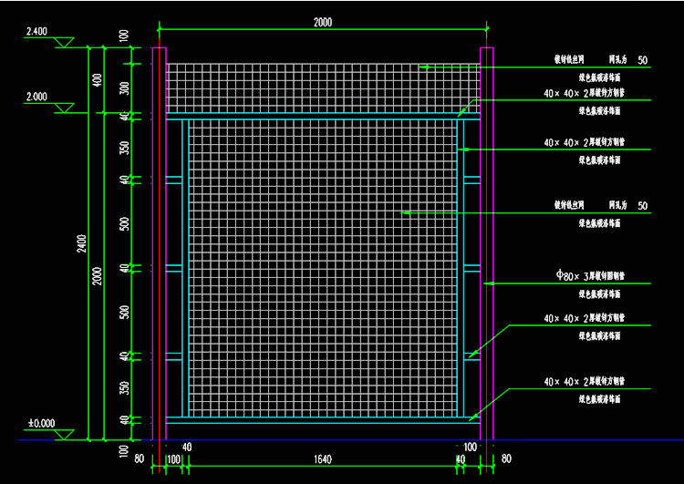The width and height of the screenshot is (684, 484).
Task: Select the 2000 width dimension at top
Action: coord(322,23)
